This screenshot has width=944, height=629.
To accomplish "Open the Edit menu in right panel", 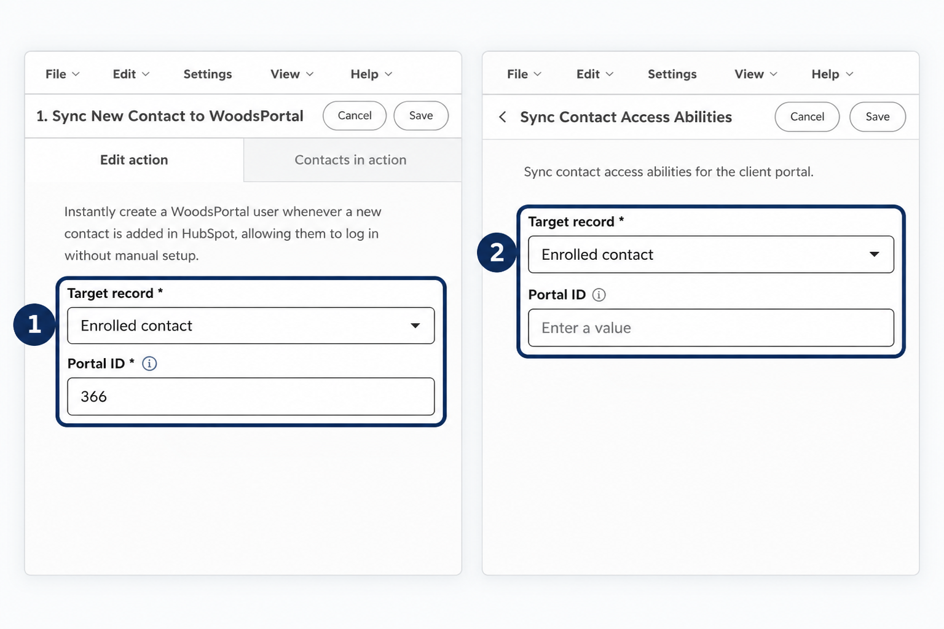I will (x=595, y=74).
